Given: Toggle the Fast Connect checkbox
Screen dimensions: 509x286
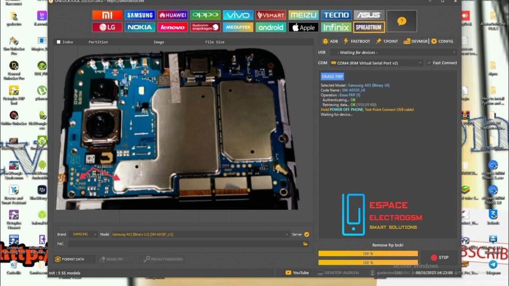Looking at the screenshot, I should 429,63.
